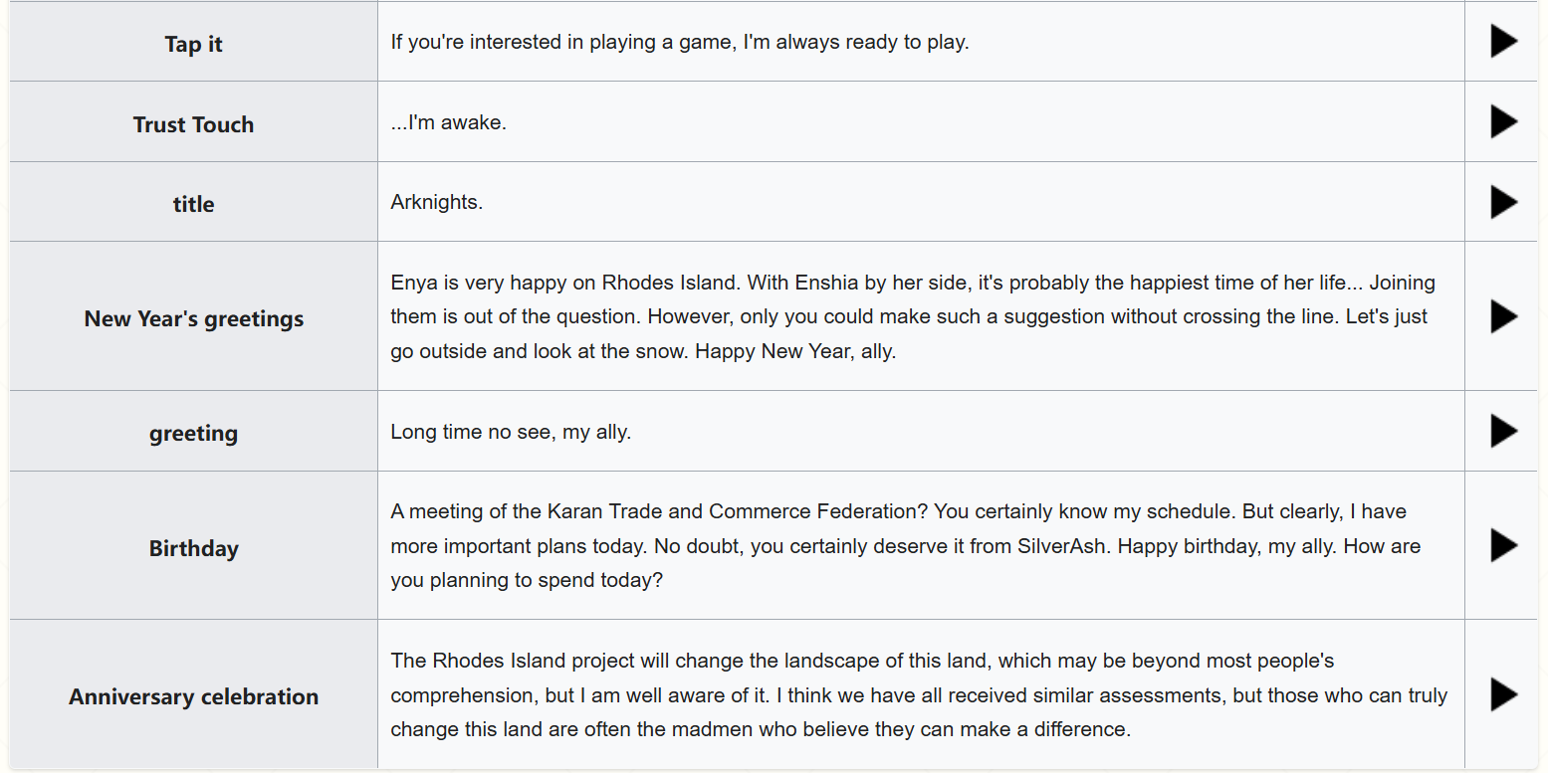Play the Birthday voice line audio
1548x773 pixels.
tap(1503, 545)
